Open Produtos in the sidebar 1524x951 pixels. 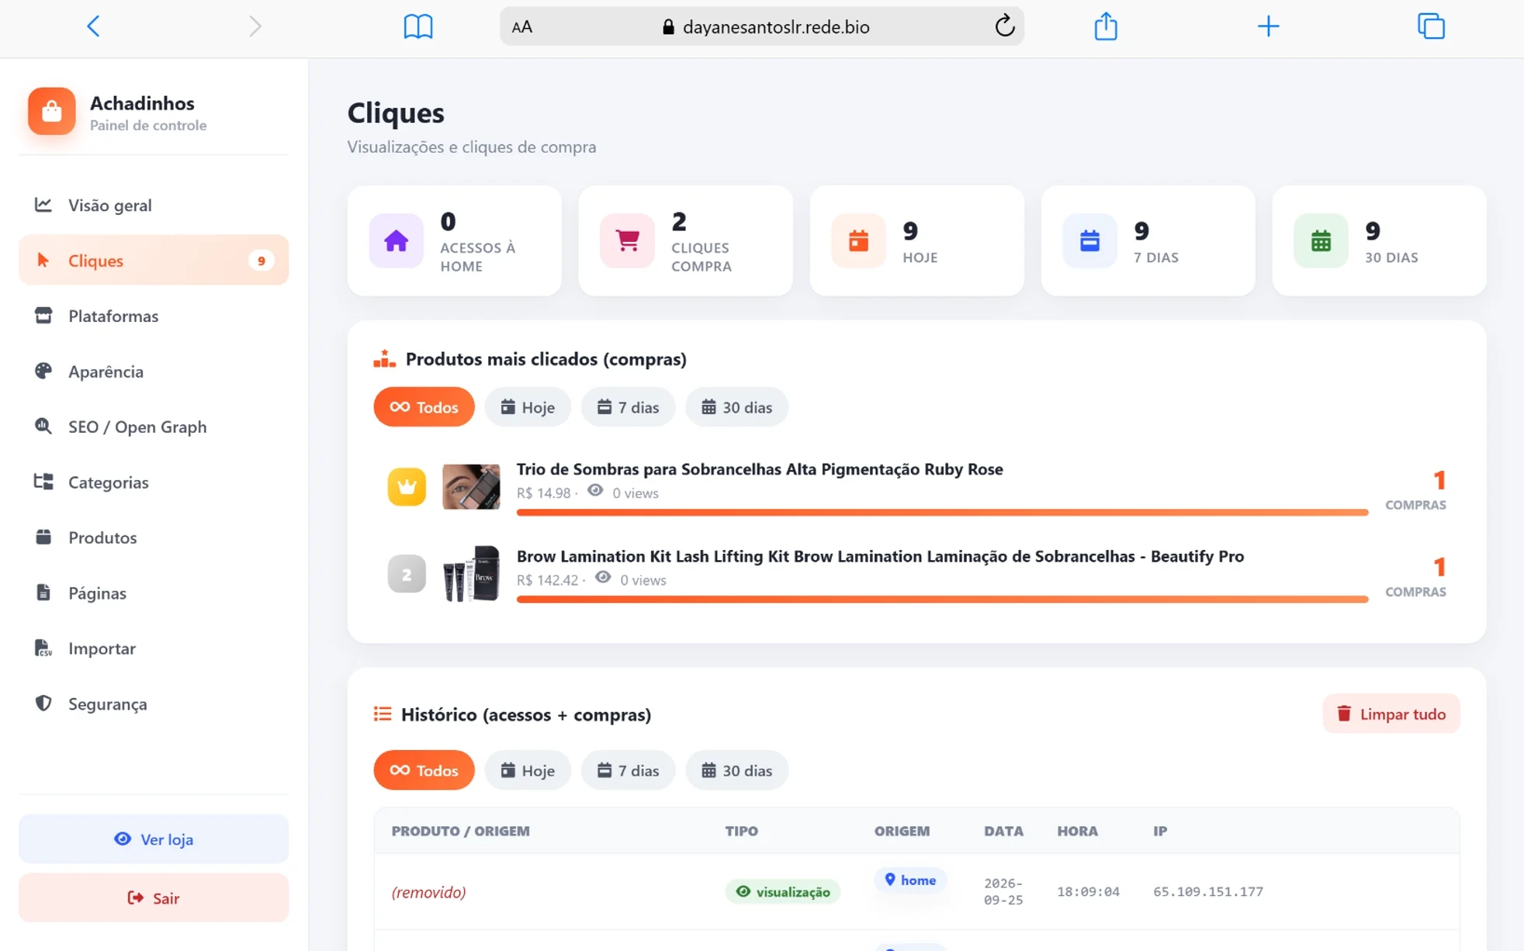(154, 537)
